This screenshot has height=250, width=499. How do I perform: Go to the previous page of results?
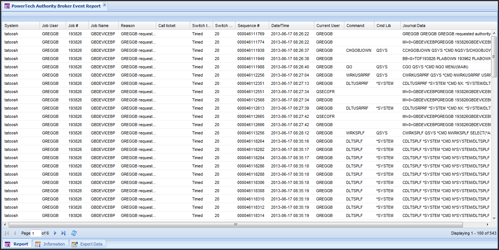pyautogui.click(x=15, y=233)
